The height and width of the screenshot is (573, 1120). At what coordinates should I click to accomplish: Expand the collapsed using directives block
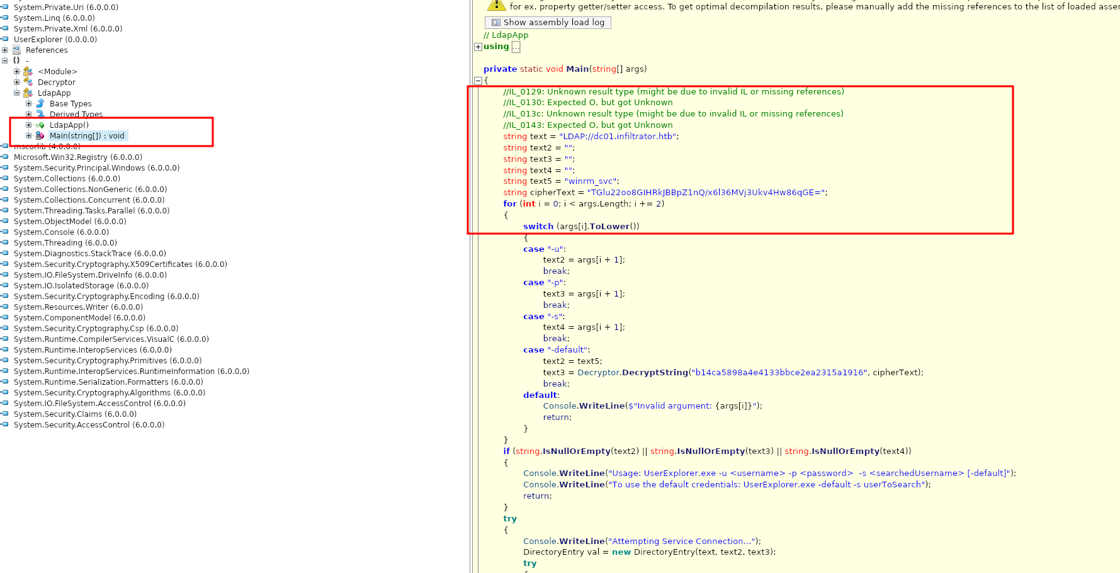(478, 47)
